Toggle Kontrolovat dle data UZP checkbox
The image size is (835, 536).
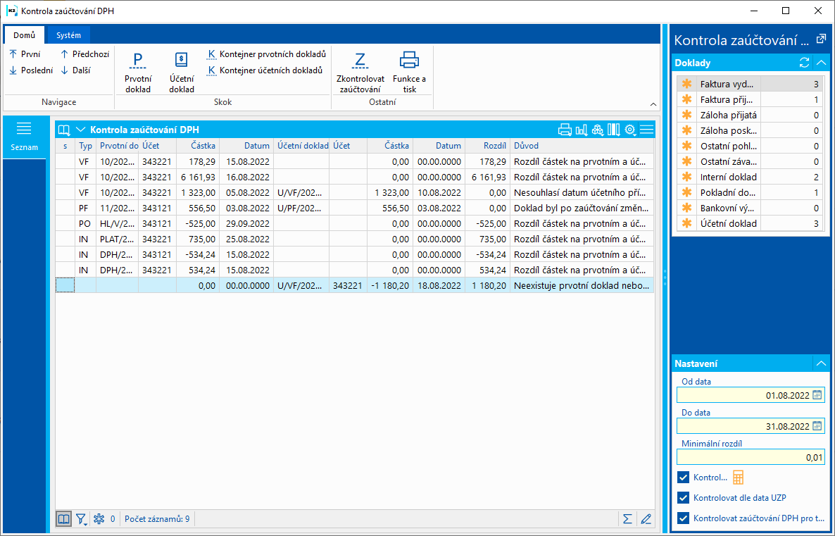pos(683,498)
